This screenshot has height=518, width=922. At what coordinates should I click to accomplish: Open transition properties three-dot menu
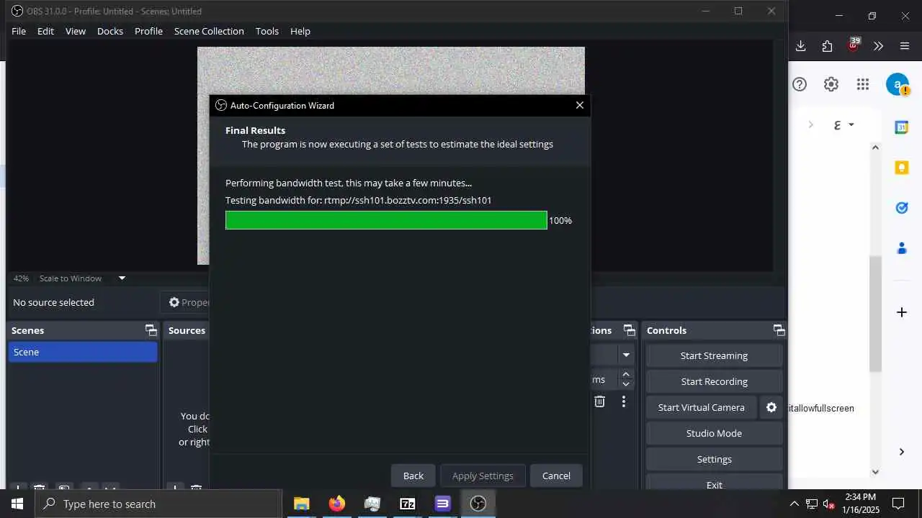point(624,401)
